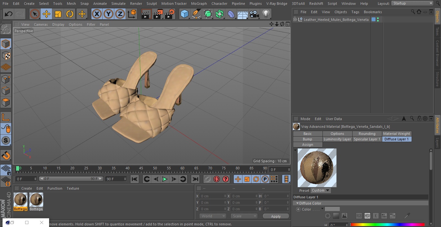This screenshot has height=227, width=441.
Task: Switch to Luminosity Layer tab
Action: [337, 139]
